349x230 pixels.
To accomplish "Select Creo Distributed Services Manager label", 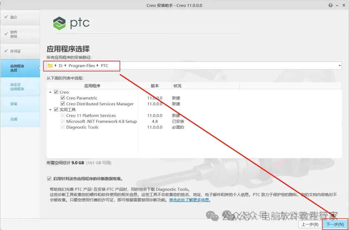I will pos(100,104).
